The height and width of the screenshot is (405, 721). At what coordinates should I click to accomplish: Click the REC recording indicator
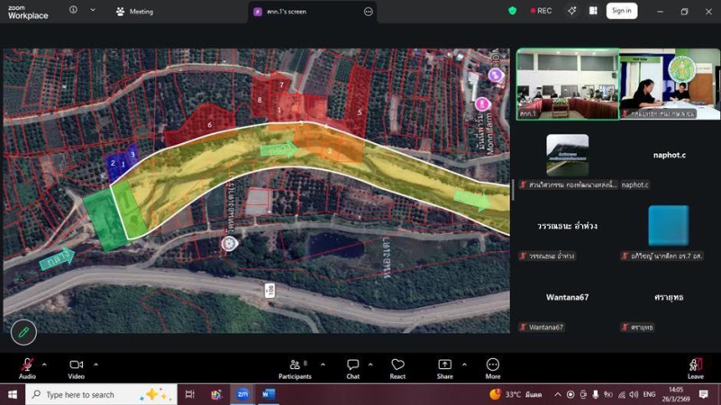tap(542, 11)
